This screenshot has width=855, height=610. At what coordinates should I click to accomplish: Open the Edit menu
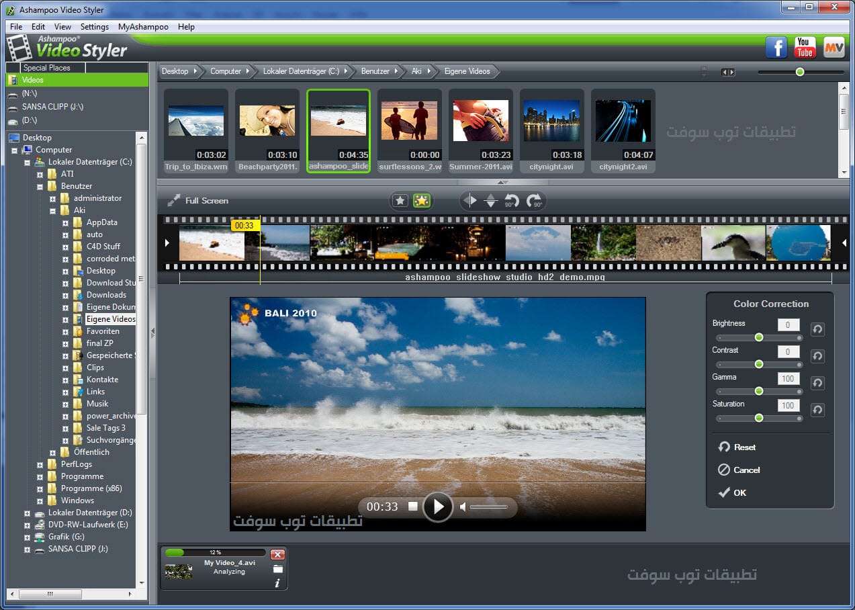(x=38, y=27)
